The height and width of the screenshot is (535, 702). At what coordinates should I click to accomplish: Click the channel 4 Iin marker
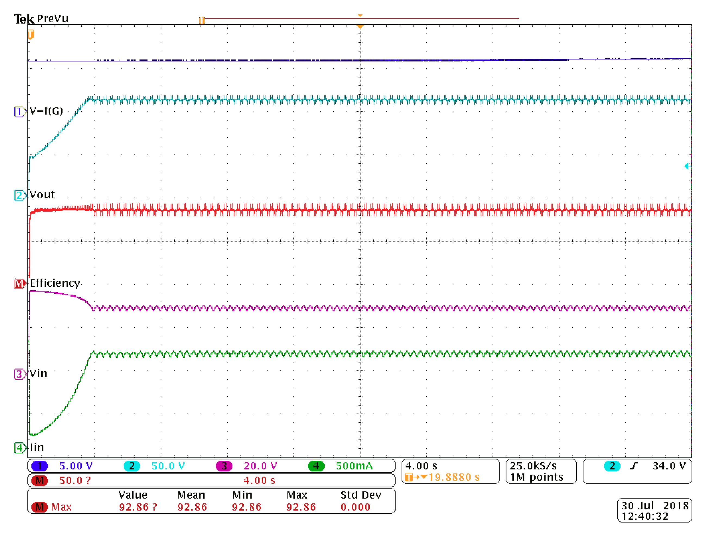(19, 448)
